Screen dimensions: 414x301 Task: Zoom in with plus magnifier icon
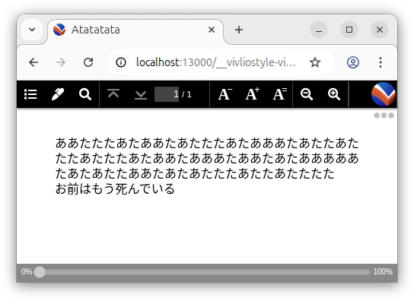334,94
